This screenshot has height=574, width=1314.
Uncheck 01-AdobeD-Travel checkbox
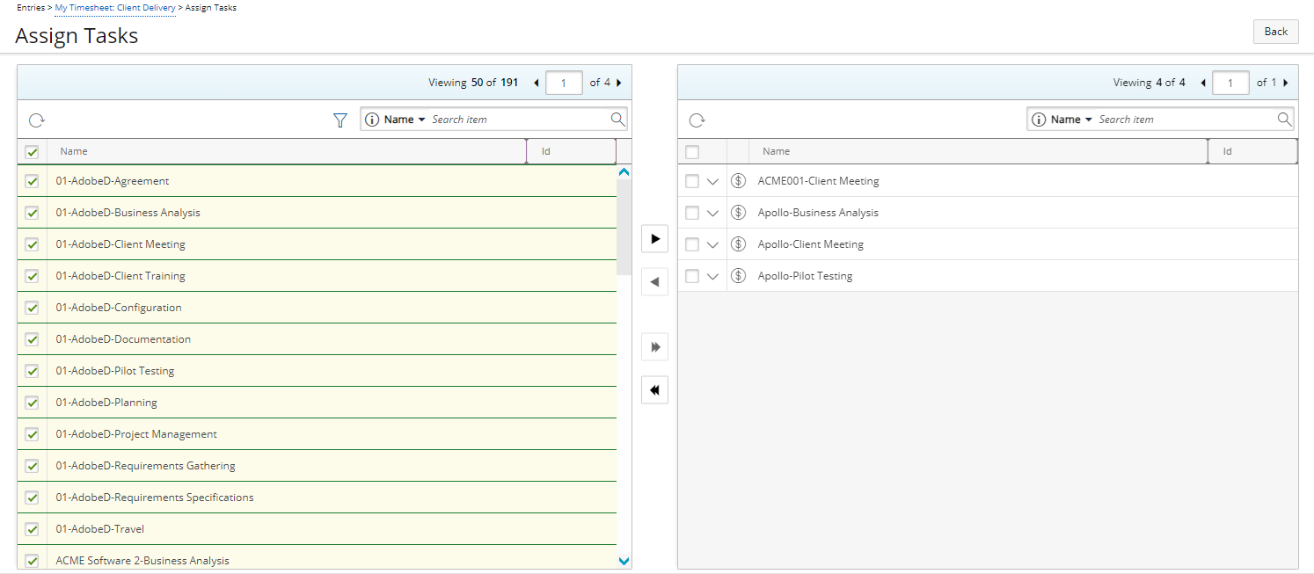click(33, 529)
